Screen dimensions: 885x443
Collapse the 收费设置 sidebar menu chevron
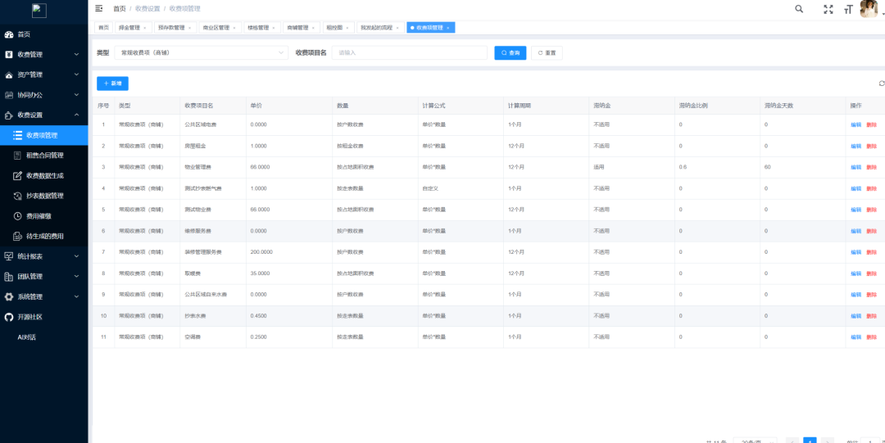pyautogui.click(x=77, y=115)
